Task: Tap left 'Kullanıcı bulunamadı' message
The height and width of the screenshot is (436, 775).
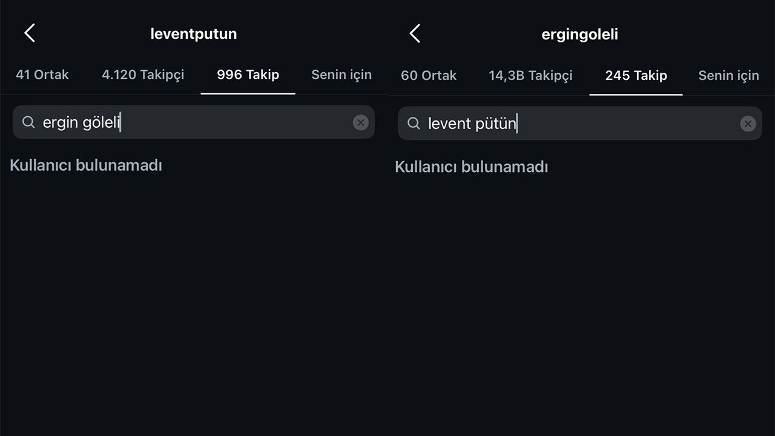Action: 86,165
